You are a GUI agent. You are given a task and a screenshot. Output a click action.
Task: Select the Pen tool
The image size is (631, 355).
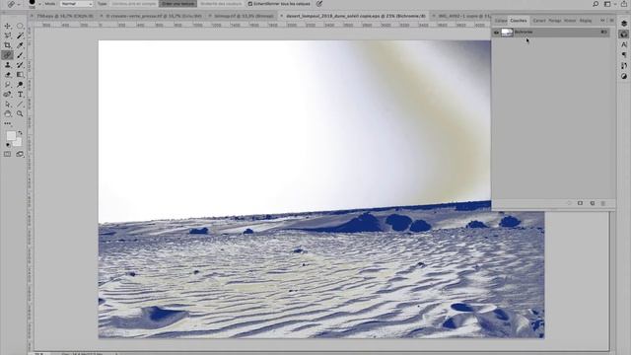click(x=8, y=95)
